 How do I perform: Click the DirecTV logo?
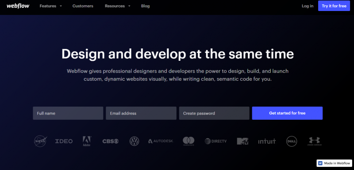point(215,141)
